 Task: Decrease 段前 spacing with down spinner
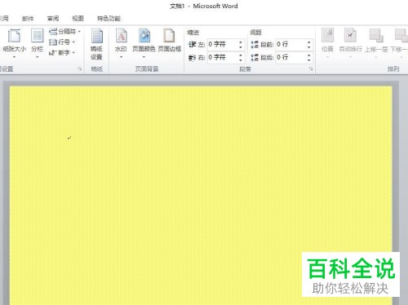tap(308, 47)
